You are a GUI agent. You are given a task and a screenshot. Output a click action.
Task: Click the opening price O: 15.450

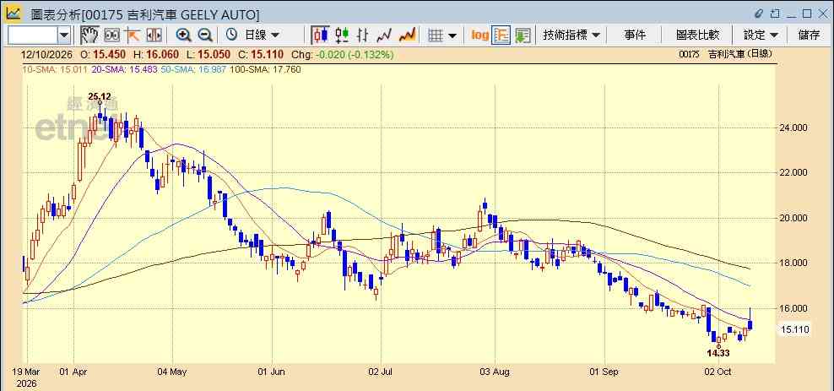point(103,54)
